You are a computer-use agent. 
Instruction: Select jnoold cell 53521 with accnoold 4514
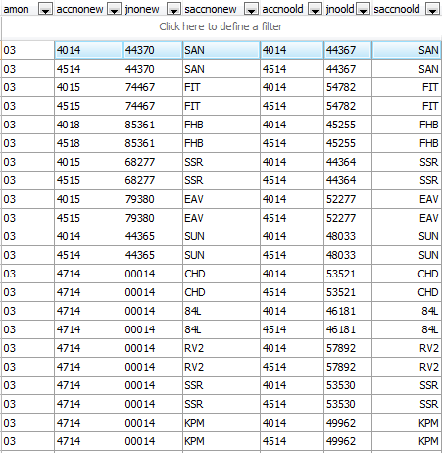pyautogui.click(x=348, y=292)
